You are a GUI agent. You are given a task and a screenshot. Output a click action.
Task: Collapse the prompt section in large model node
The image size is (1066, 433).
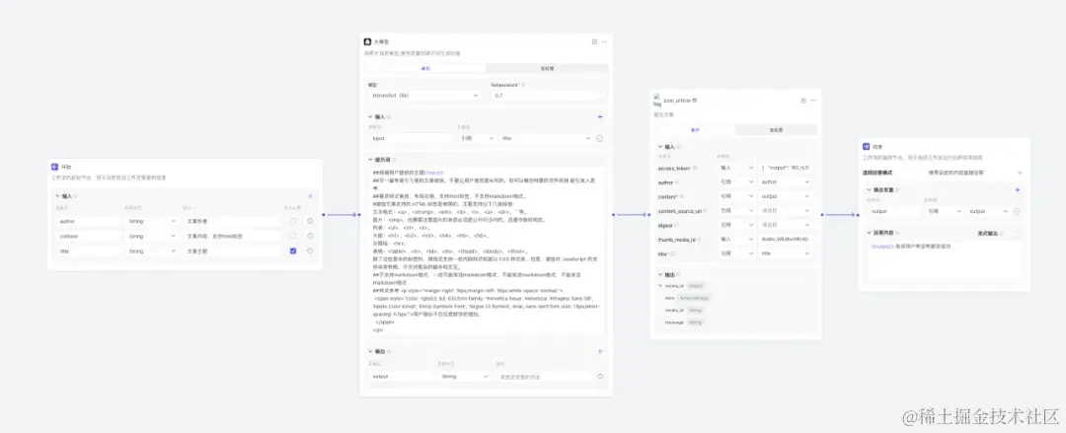[370, 160]
